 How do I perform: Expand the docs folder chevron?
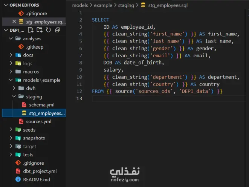pos(11,55)
